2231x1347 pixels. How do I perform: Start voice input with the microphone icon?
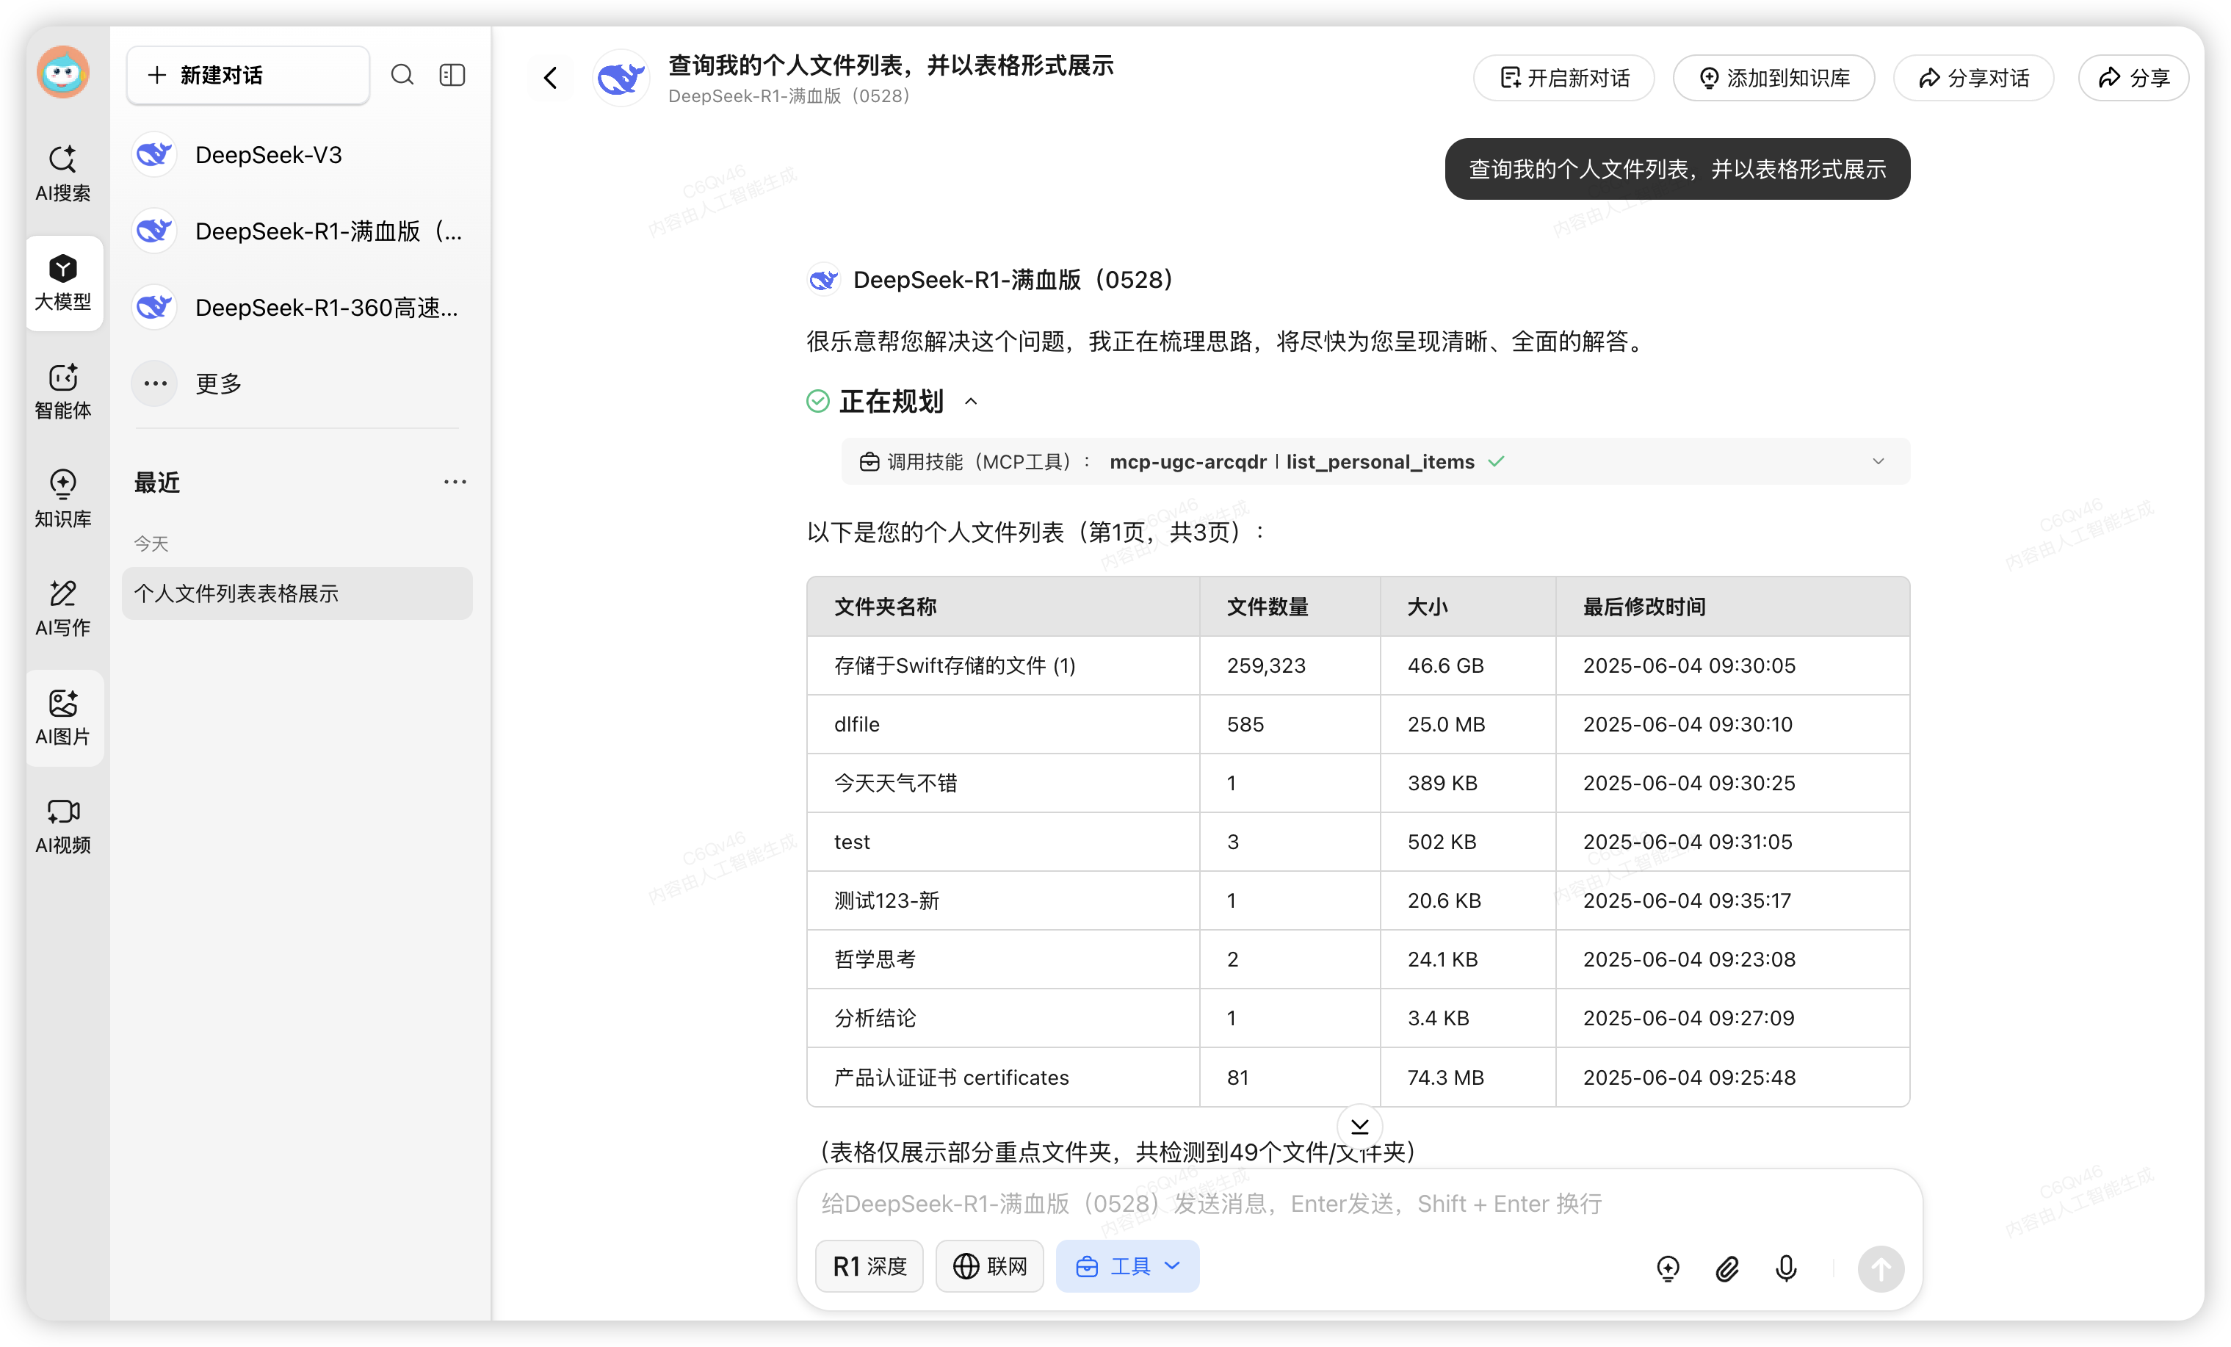(1785, 1268)
